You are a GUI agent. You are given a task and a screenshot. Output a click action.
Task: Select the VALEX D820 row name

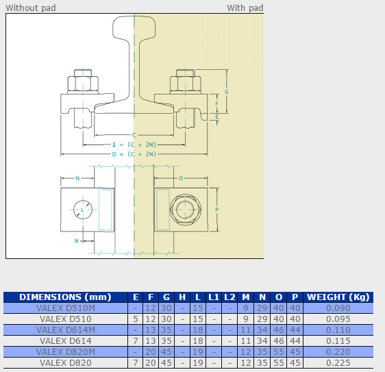(x=66, y=362)
